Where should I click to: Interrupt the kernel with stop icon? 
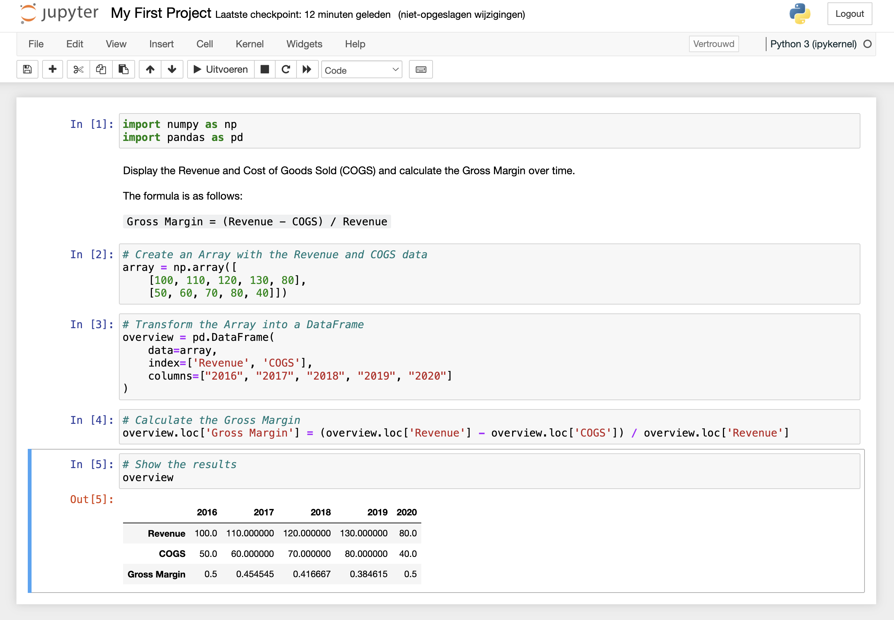click(265, 70)
